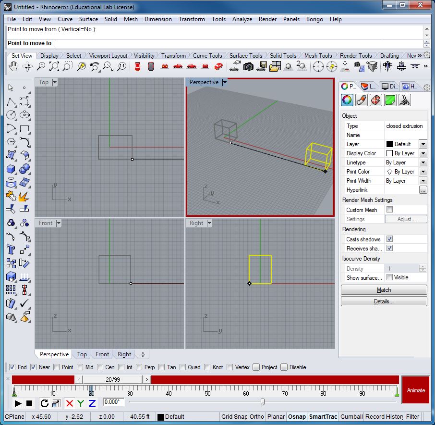The image size is (435, 425).
Task: Switch to the Curve Tools toolbar tab
Action: [x=207, y=56]
